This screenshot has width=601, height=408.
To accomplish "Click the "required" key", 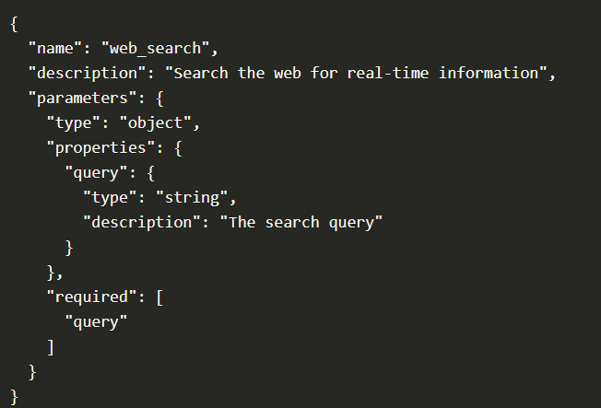I will pyautogui.click(x=90, y=297).
